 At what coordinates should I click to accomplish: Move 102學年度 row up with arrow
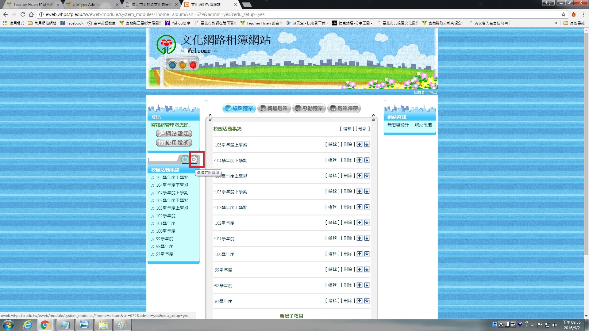[360, 223]
